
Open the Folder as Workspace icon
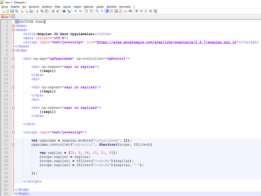coord(126,11)
